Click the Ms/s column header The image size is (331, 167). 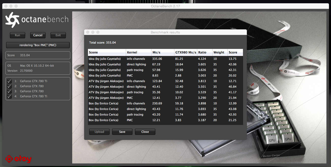tap(163, 52)
